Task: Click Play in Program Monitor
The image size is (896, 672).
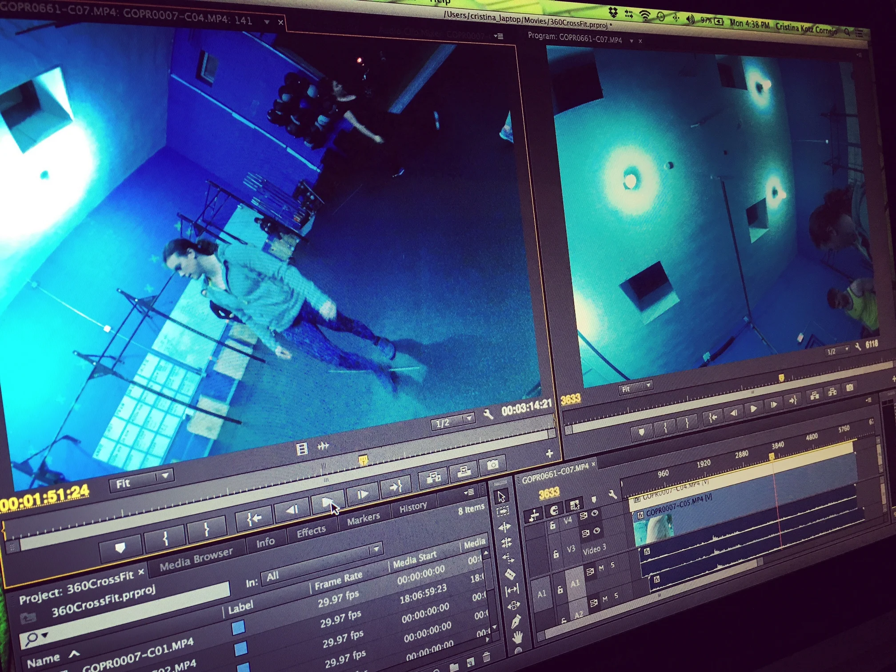Action: (x=753, y=408)
